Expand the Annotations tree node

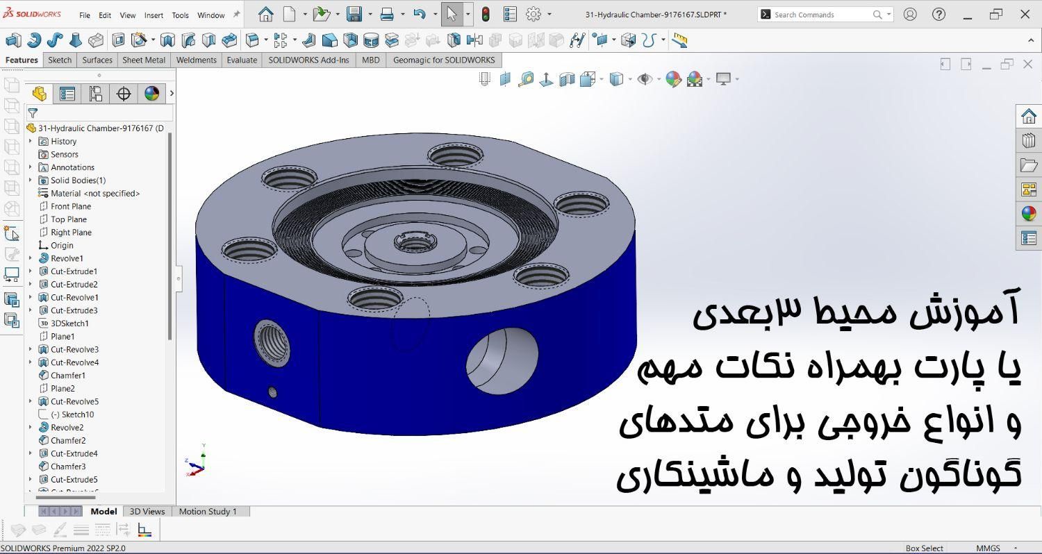(31, 167)
